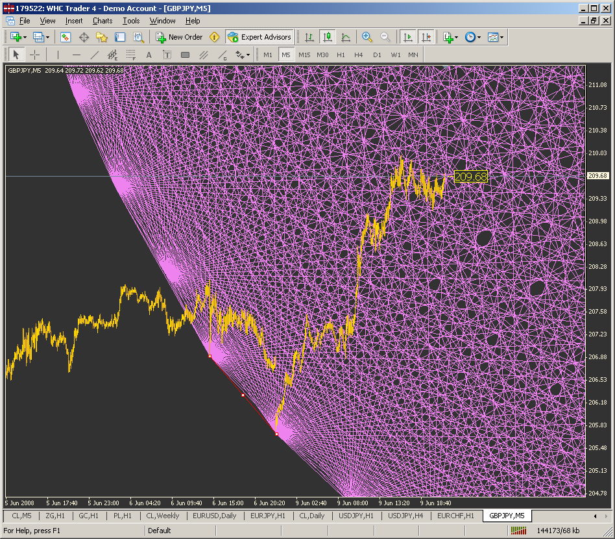Select the Crosshair cursor tool
The image size is (615, 539).
pos(34,55)
